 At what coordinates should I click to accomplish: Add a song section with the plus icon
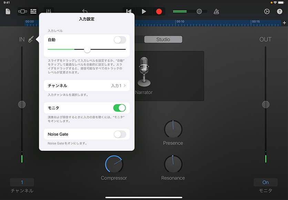click(284, 23)
